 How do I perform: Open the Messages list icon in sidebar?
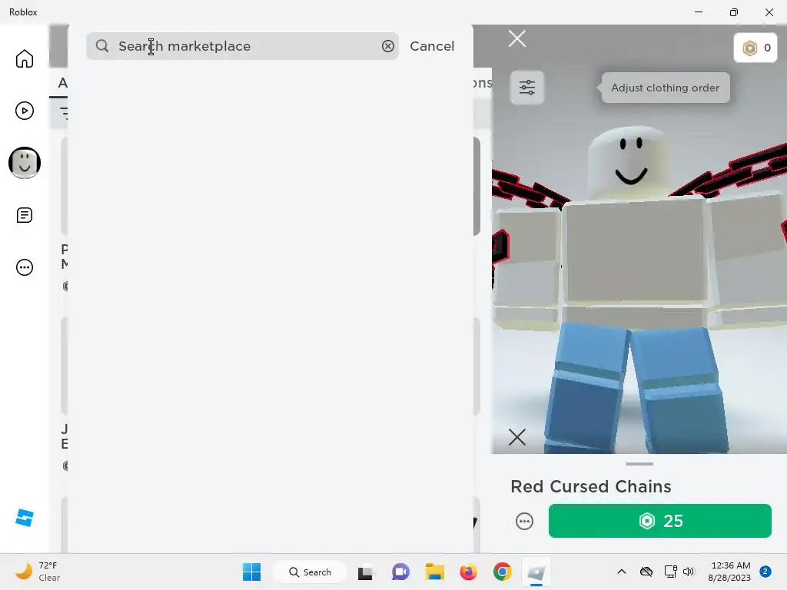(x=24, y=215)
